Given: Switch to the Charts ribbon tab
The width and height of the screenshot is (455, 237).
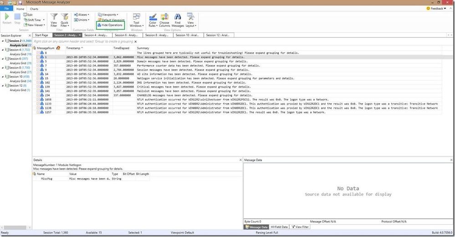Looking at the screenshot, I should pyautogui.click(x=34, y=9).
